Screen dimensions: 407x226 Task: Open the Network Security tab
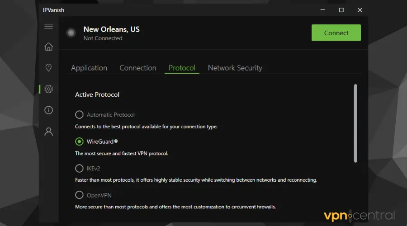[x=235, y=68]
